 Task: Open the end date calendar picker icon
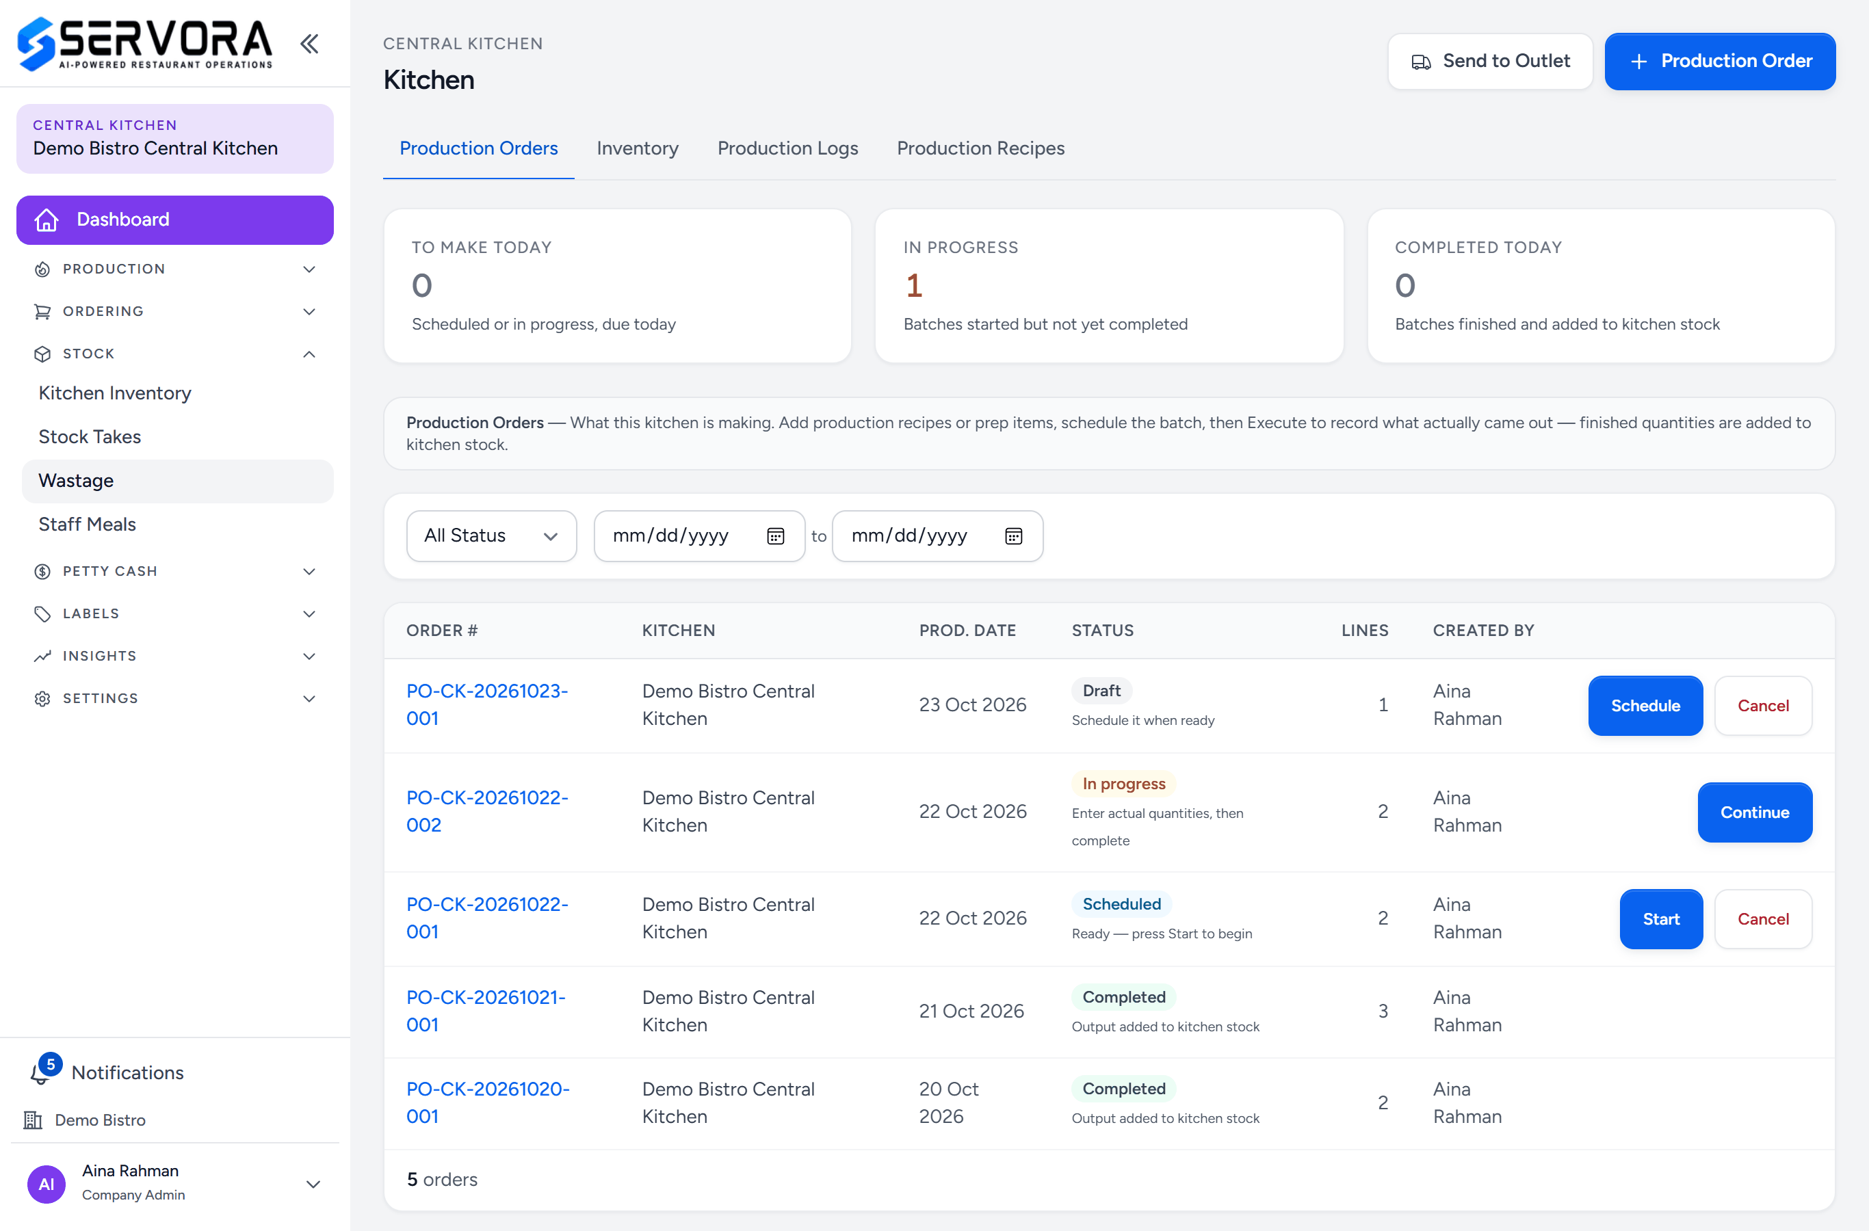click(1014, 536)
